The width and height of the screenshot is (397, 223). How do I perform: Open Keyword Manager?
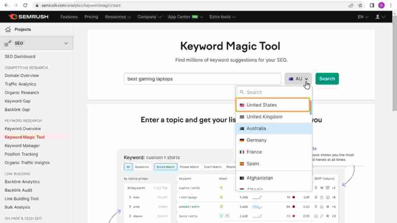pos(22,146)
